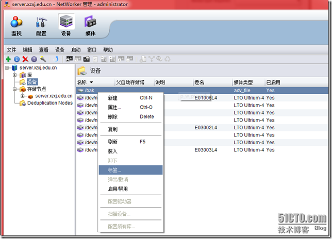This screenshot has height=239, width=332.
Task: Select the /bak device row name
Action: pyautogui.click(x=90, y=90)
